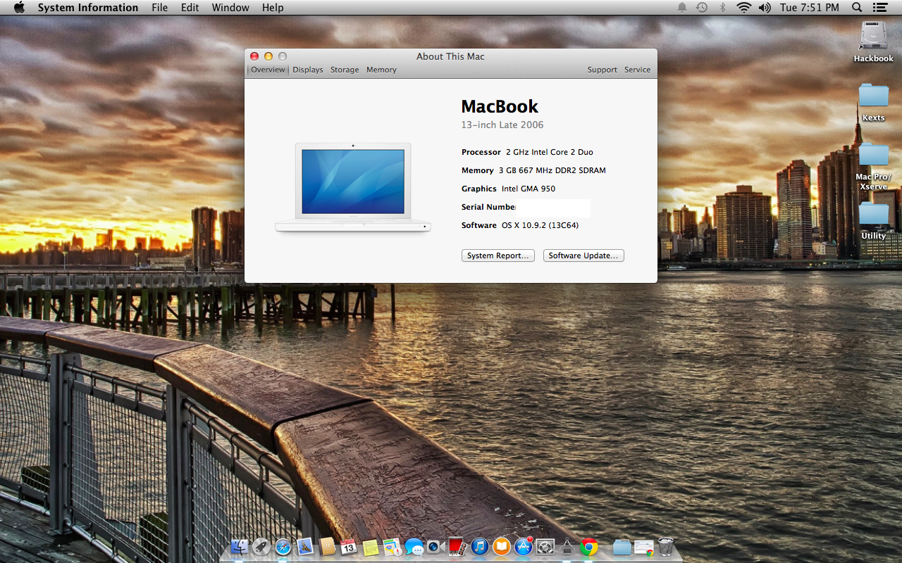The width and height of the screenshot is (902, 563).
Task: Open Hackbook drive on desktop
Action: point(873,42)
